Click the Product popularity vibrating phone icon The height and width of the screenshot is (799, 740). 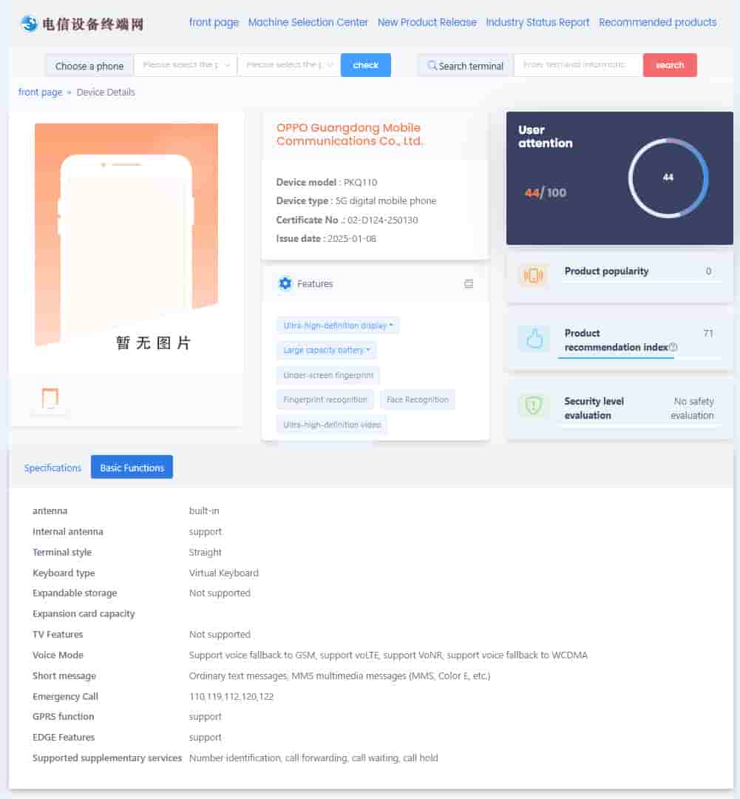click(x=533, y=276)
